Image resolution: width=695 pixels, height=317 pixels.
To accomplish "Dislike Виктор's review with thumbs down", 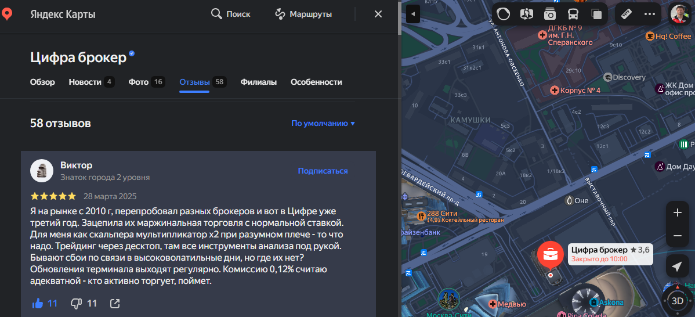I will 77,303.
